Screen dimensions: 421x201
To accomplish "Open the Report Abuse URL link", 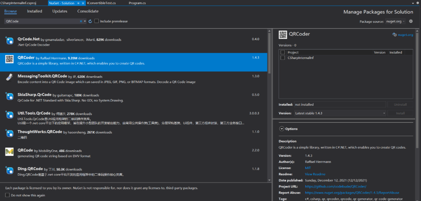I will [x=352, y=193].
